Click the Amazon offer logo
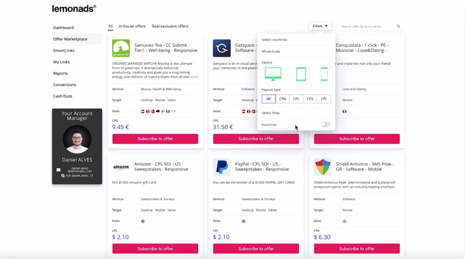This screenshot has height=259, width=465. 121,168
